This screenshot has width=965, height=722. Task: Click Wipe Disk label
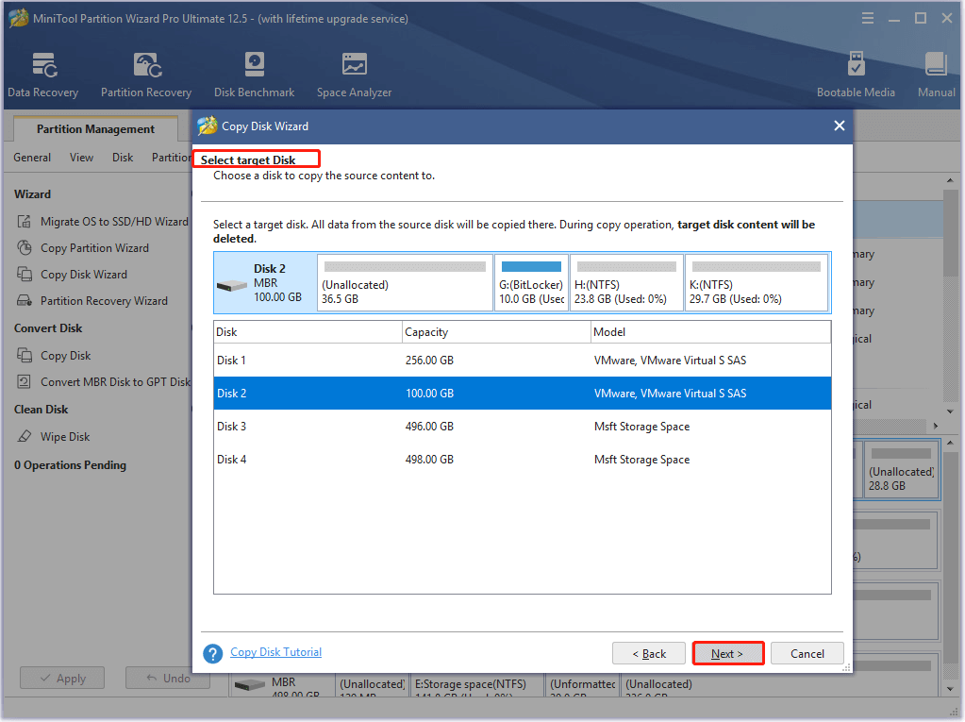pos(65,436)
